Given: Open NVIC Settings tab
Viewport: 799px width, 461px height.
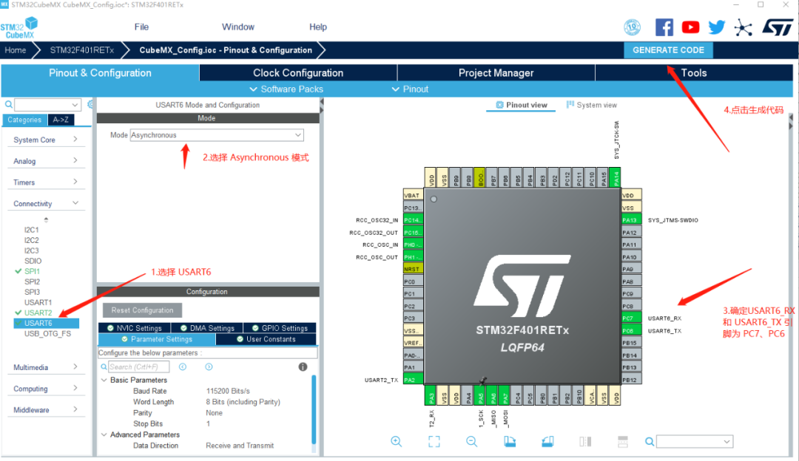Looking at the screenshot, I should (135, 328).
